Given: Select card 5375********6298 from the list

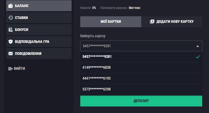Looking at the screenshot, I should pyautogui.click(x=97, y=89).
